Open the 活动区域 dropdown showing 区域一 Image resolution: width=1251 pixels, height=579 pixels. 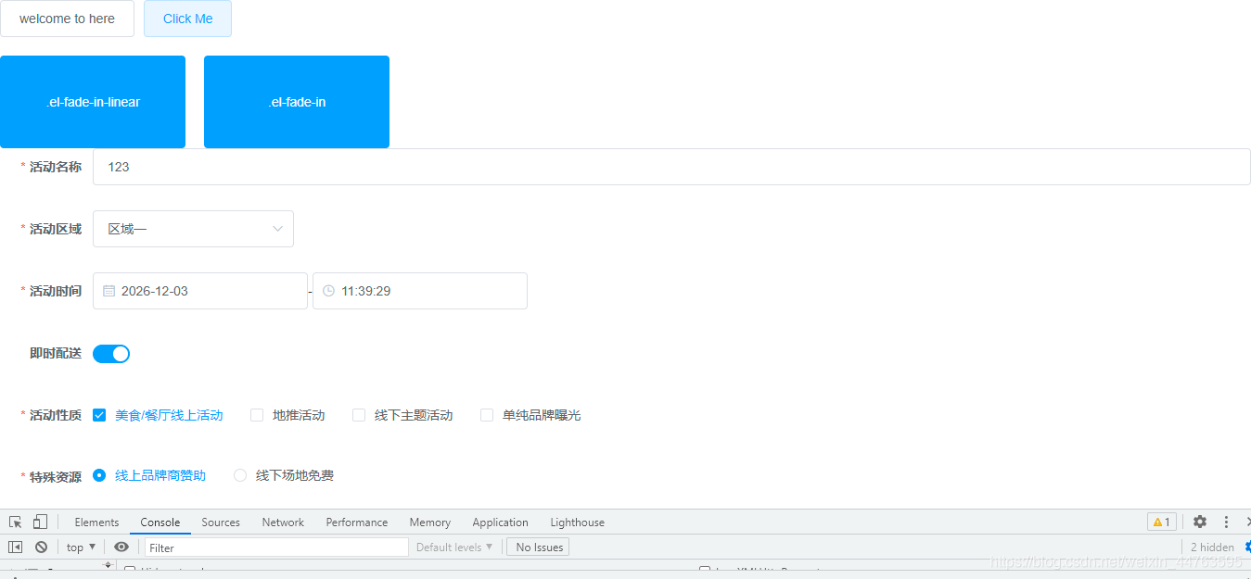(x=193, y=229)
